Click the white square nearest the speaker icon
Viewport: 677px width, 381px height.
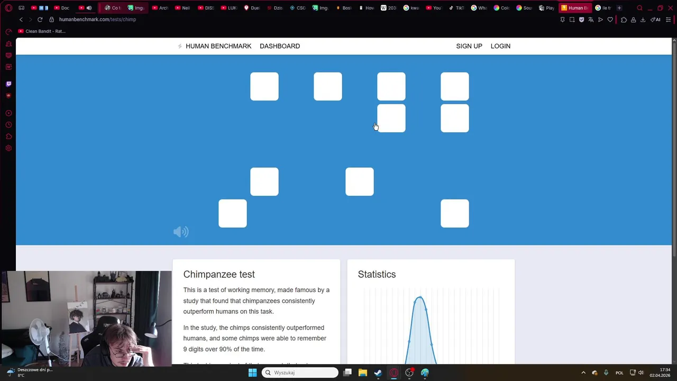click(233, 213)
